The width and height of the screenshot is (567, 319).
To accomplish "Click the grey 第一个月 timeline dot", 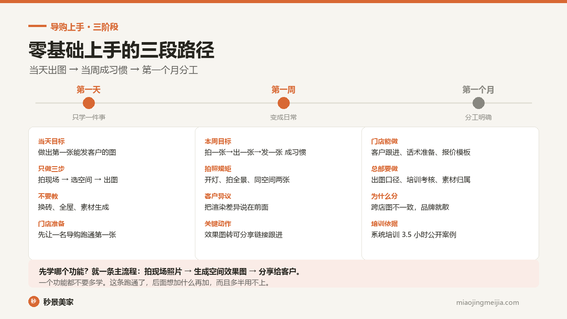I will (478, 103).
